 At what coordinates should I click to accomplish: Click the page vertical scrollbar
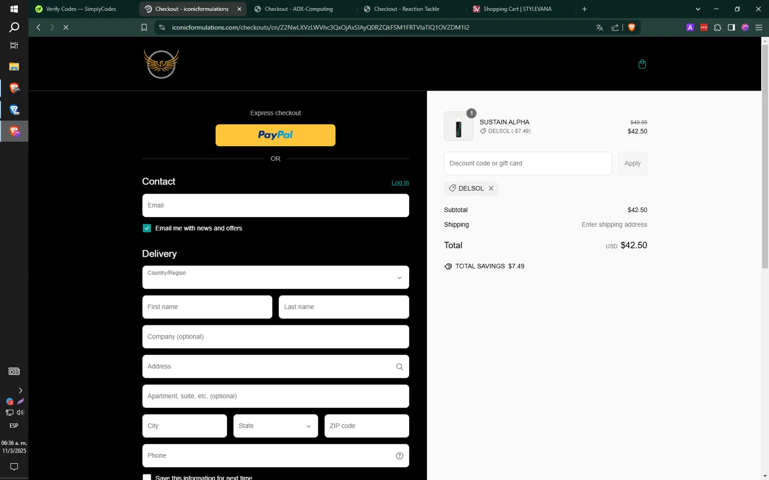pos(765,156)
